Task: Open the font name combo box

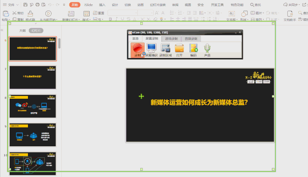Action: (x=122, y=13)
